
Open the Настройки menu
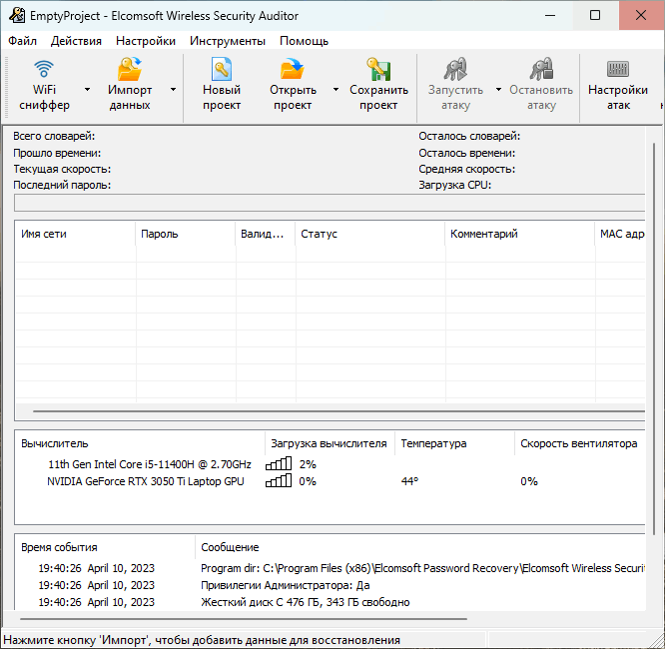tap(146, 41)
